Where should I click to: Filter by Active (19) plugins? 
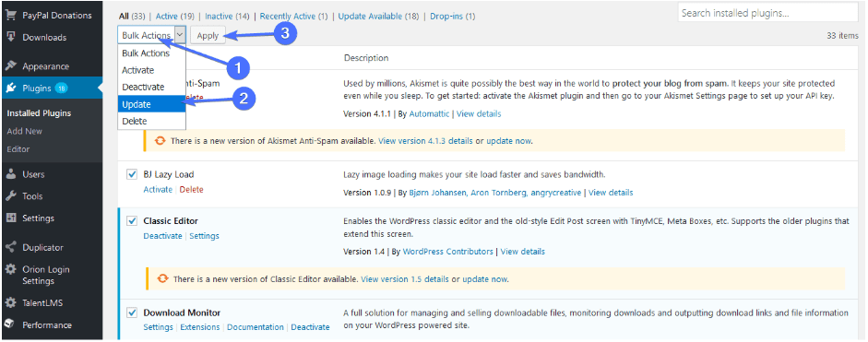point(174,17)
